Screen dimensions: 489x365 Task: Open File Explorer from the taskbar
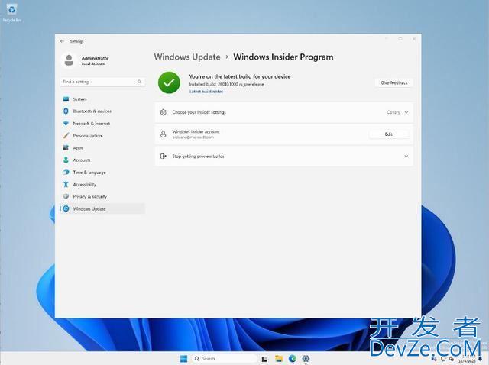(x=279, y=358)
